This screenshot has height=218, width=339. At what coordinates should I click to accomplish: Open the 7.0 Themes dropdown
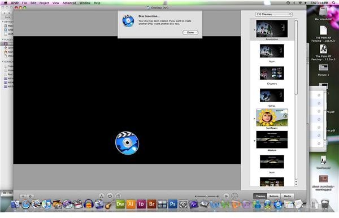pyautogui.click(x=273, y=14)
